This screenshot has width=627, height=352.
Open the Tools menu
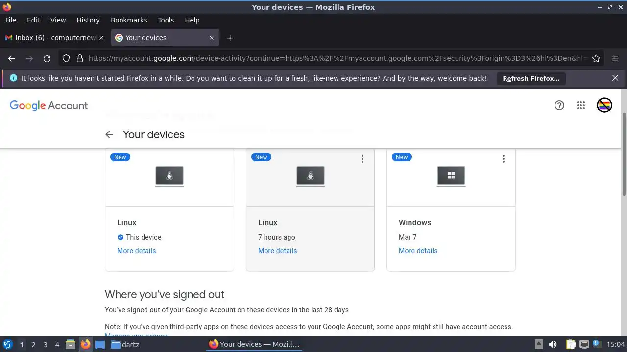pos(166,20)
